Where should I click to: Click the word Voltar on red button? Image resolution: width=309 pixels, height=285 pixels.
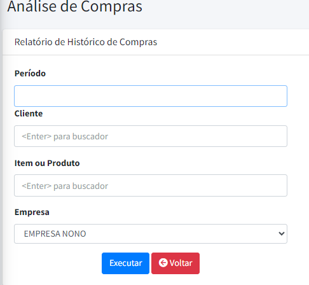181,263
